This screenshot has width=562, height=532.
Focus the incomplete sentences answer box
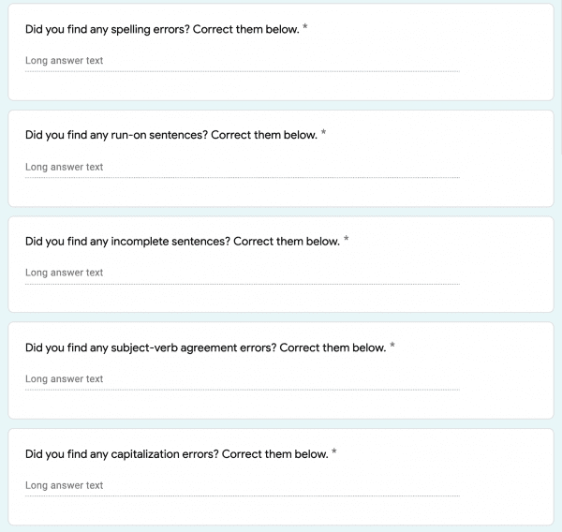click(x=242, y=273)
